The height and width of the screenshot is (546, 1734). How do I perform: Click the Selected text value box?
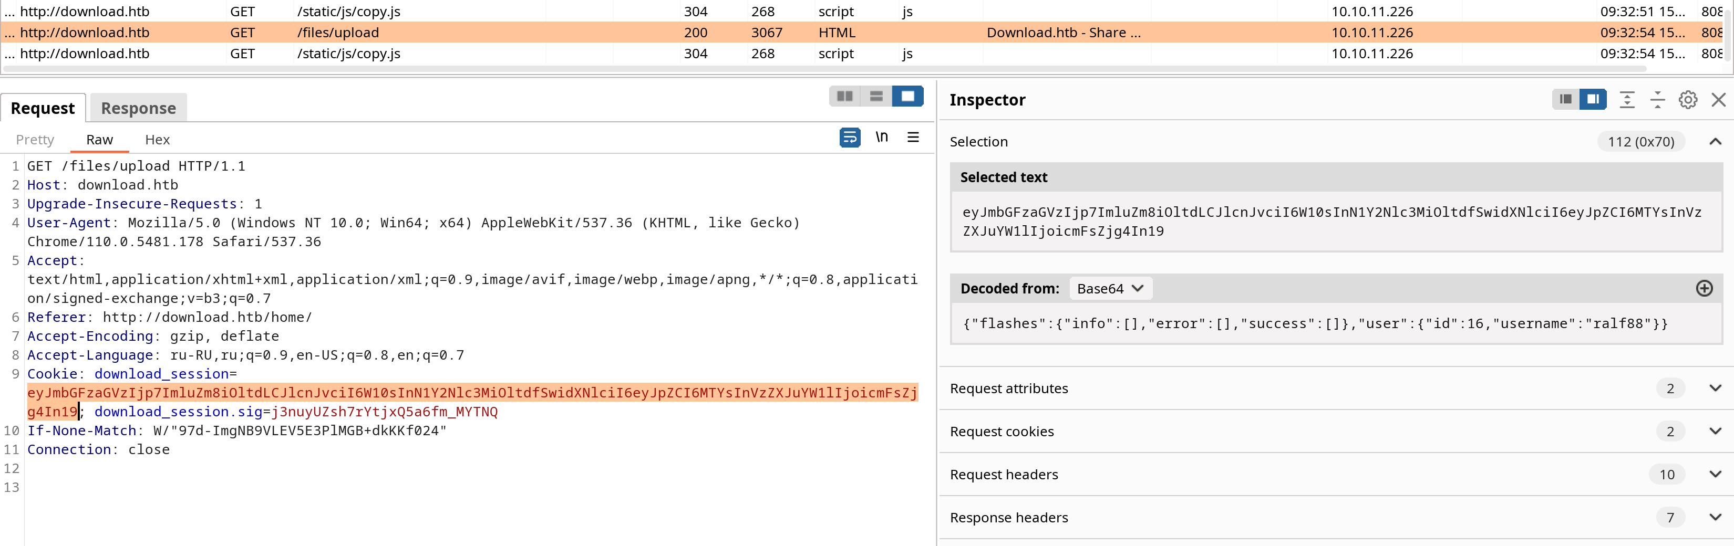(1336, 221)
